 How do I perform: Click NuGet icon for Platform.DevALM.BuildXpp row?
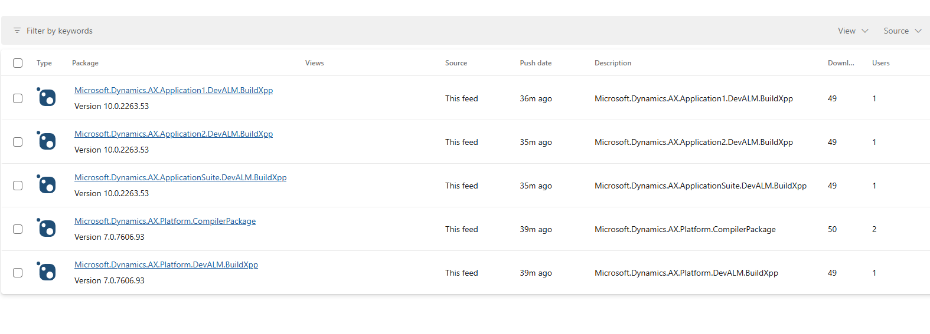[47, 272]
